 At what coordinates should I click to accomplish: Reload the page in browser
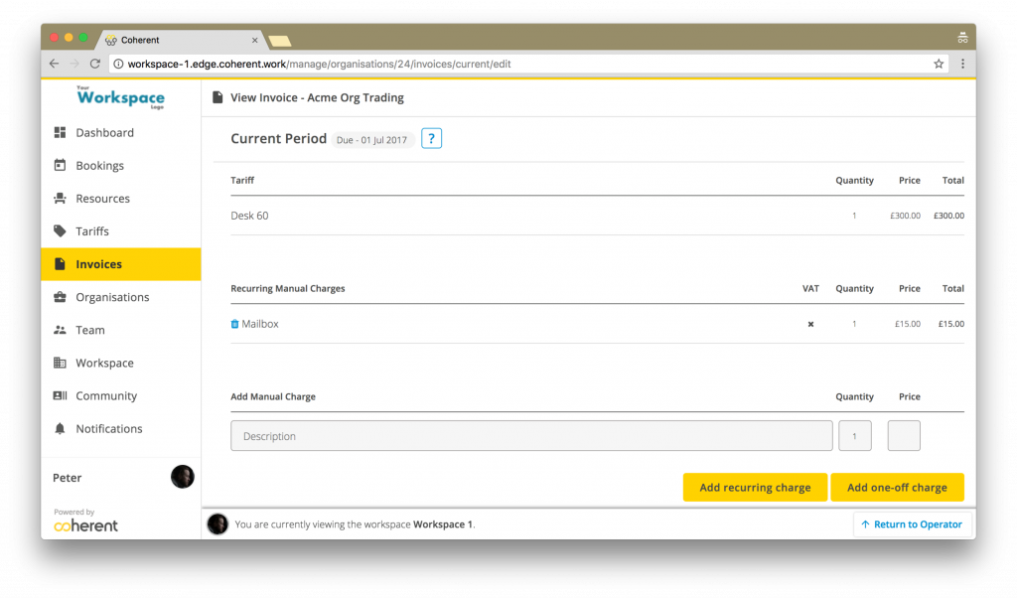[95, 64]
